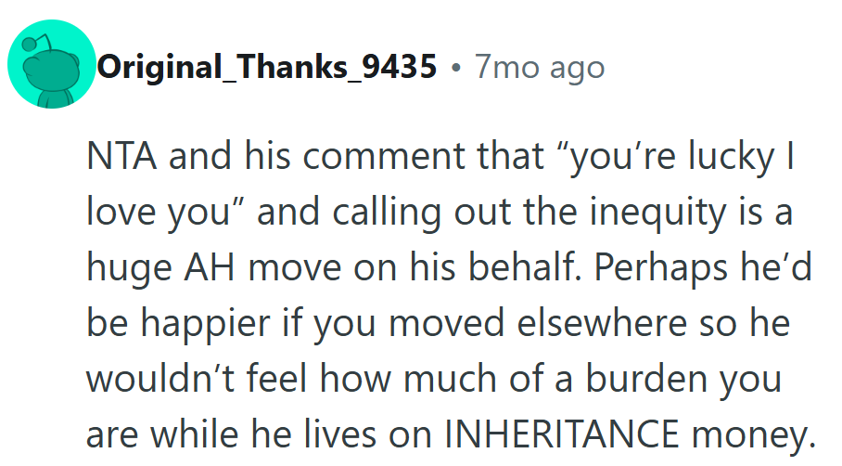Click the "7mo ago" comment timestamp

[x=539, y=68]
